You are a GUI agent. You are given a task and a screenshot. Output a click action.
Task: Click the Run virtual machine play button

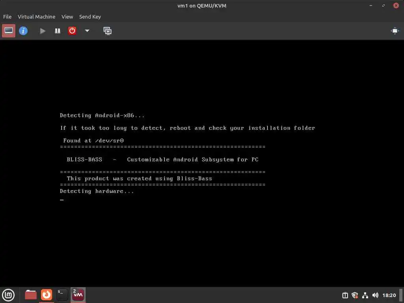tap(43, 31)
